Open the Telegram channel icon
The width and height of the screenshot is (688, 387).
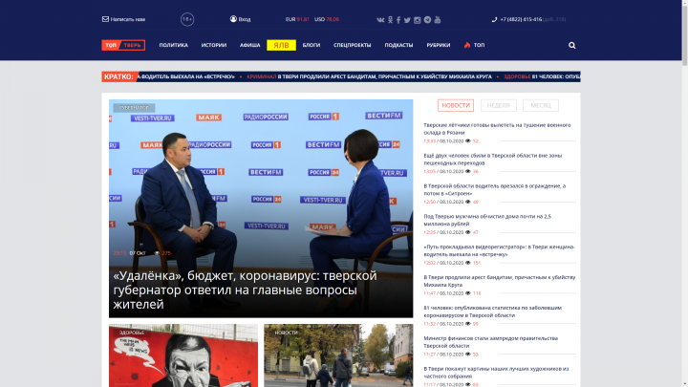[427, 20]
